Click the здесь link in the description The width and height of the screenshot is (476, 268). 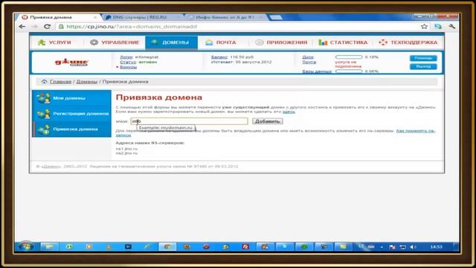point(289,112)
